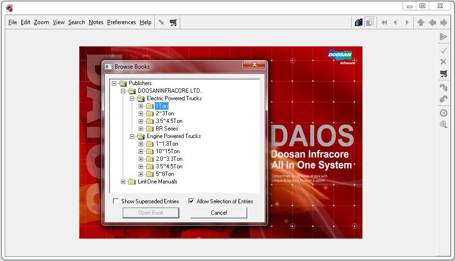Collapse the Engine Powered Trucks node
This screenshot has width=455, height=261.
pos(132,136)
